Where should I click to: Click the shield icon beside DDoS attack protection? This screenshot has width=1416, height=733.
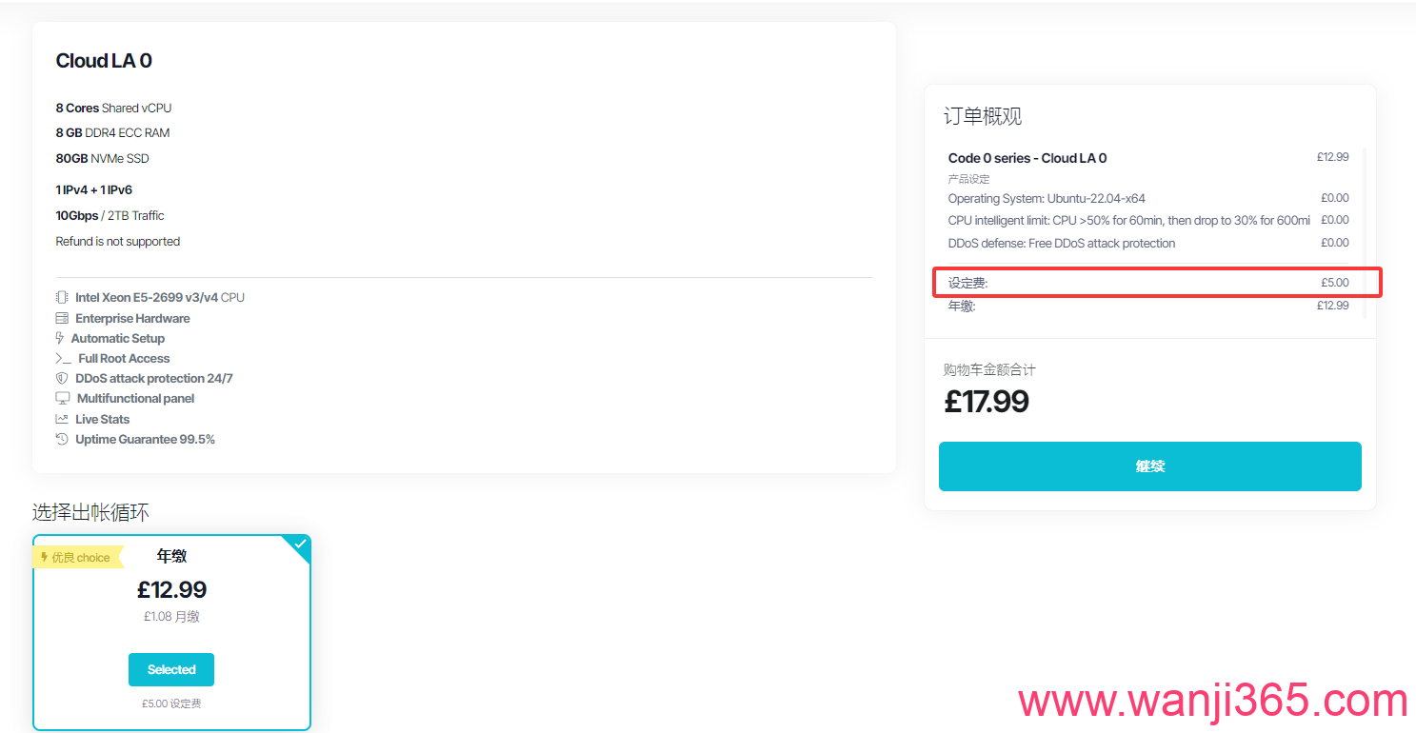pyautogui.click(x=62, y=379)
